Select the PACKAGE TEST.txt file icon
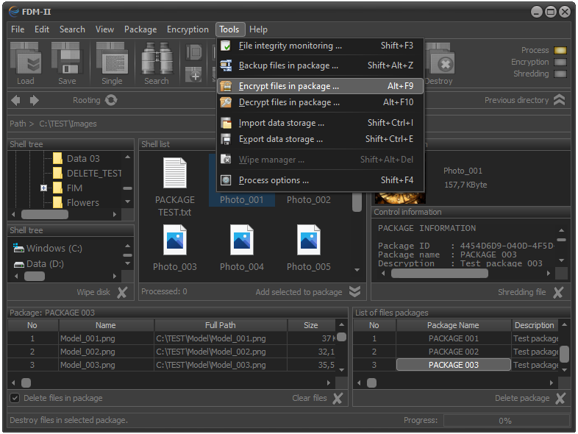 click(x=175, y=173)
